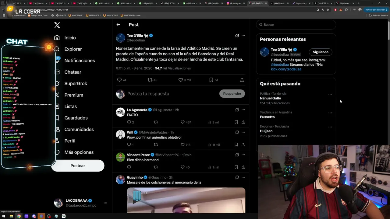Open Inicio in the sidebar

65,38
